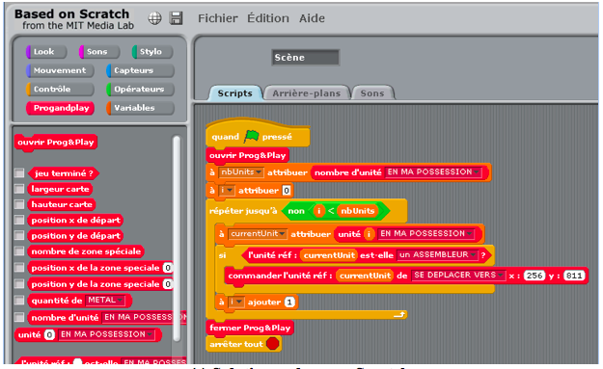Click the save floppy disk icon

pos(177,18)
